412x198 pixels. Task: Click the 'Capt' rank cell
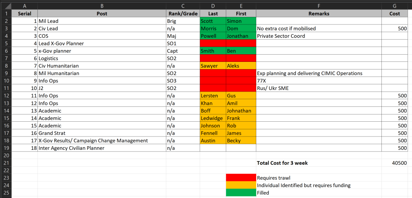point(183,51)
